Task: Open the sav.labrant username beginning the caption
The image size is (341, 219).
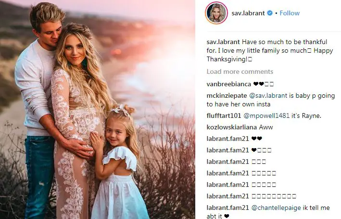Action: (x=223, y=42)
